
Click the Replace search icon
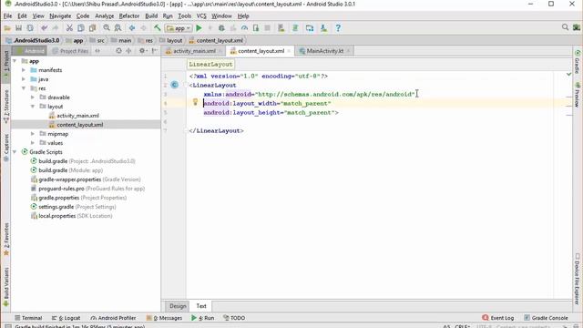click(118, 28)
